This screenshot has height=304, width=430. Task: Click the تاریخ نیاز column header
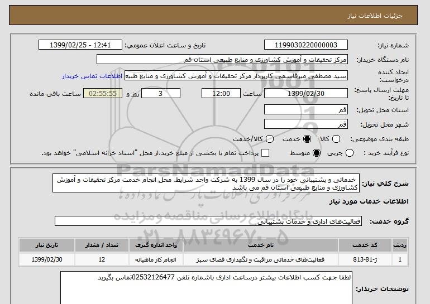tap(46, 245)
